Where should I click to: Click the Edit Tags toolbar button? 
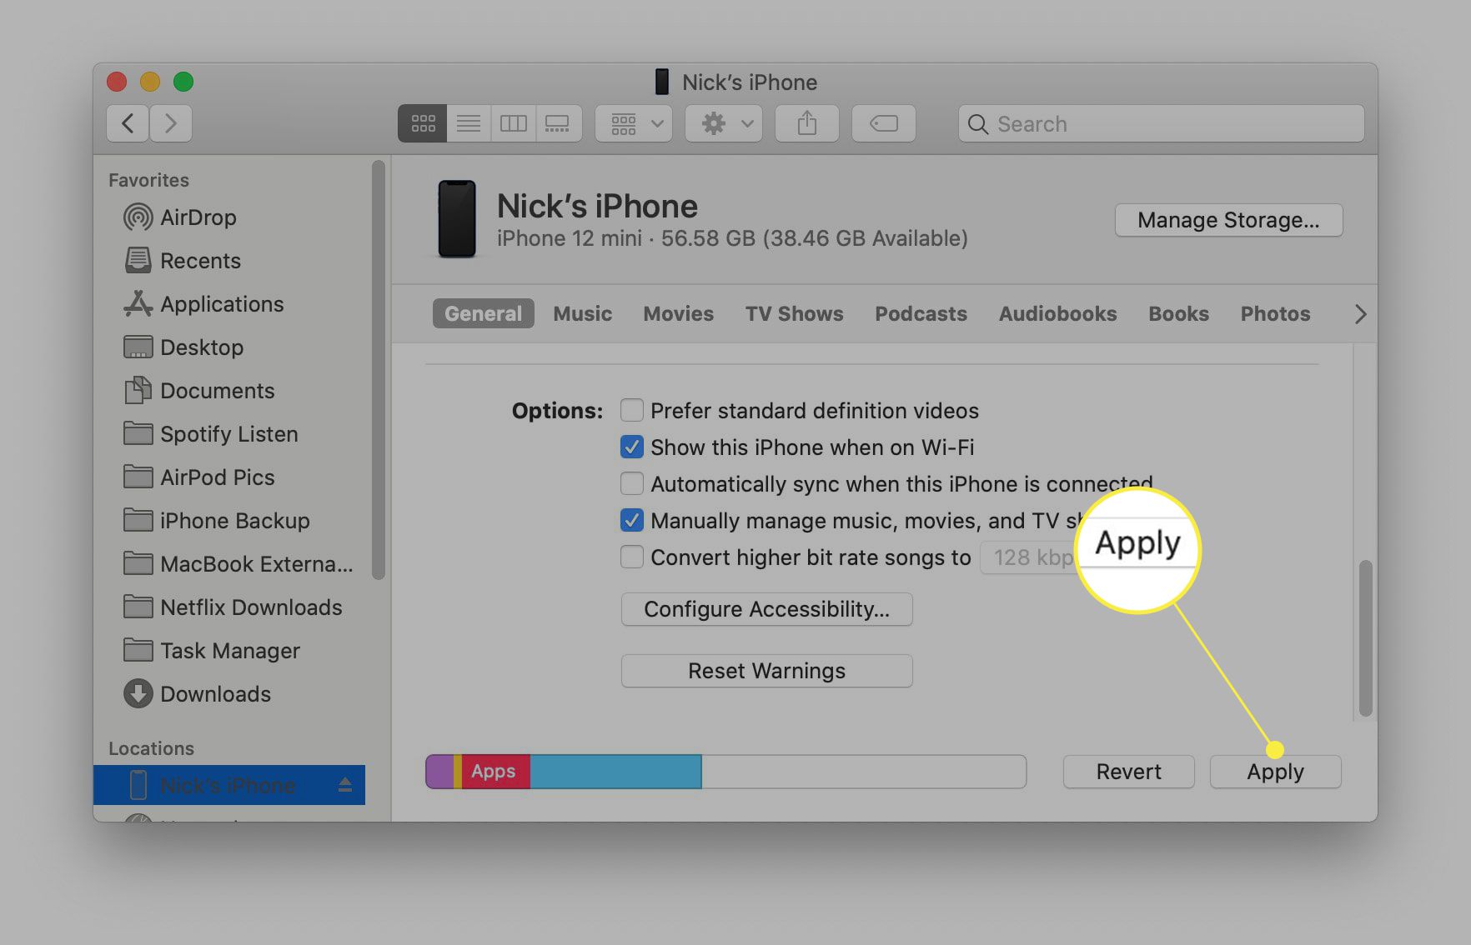pos(883,123)
